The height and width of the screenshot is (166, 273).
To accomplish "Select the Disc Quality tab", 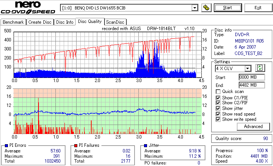I will pos(90,21).
